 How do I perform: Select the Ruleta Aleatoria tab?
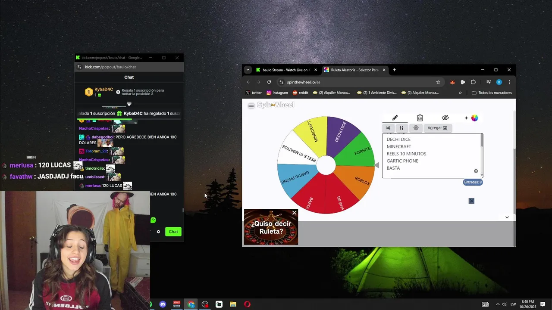pos(354,70)
